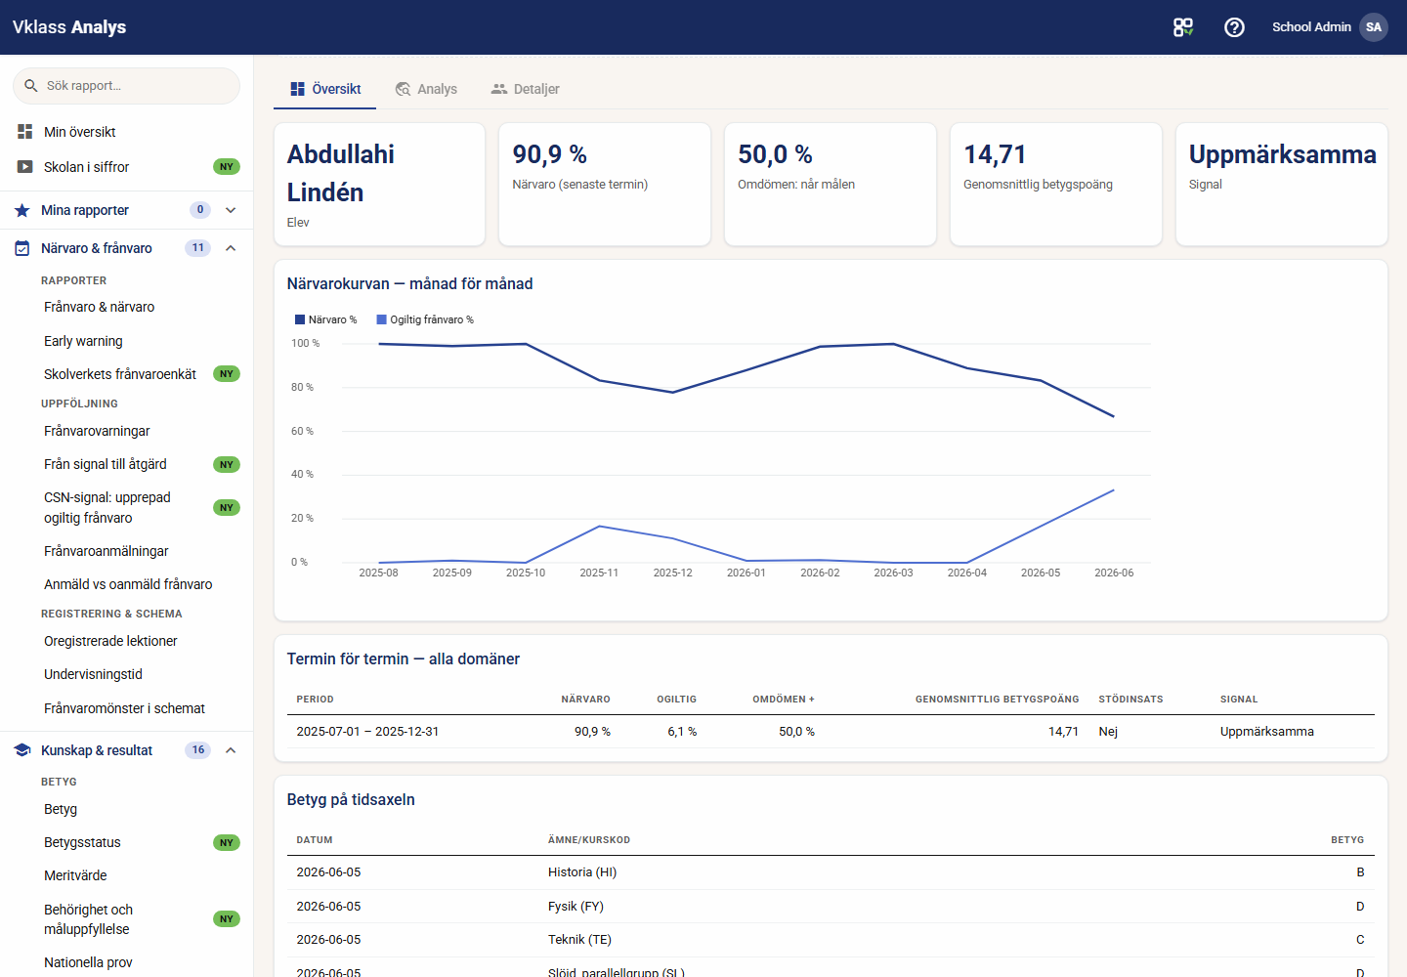Open Frånvaromönster i schemat report
Image resolution: width=1407 pixels, height=977 pixels.
coord(126,708)
